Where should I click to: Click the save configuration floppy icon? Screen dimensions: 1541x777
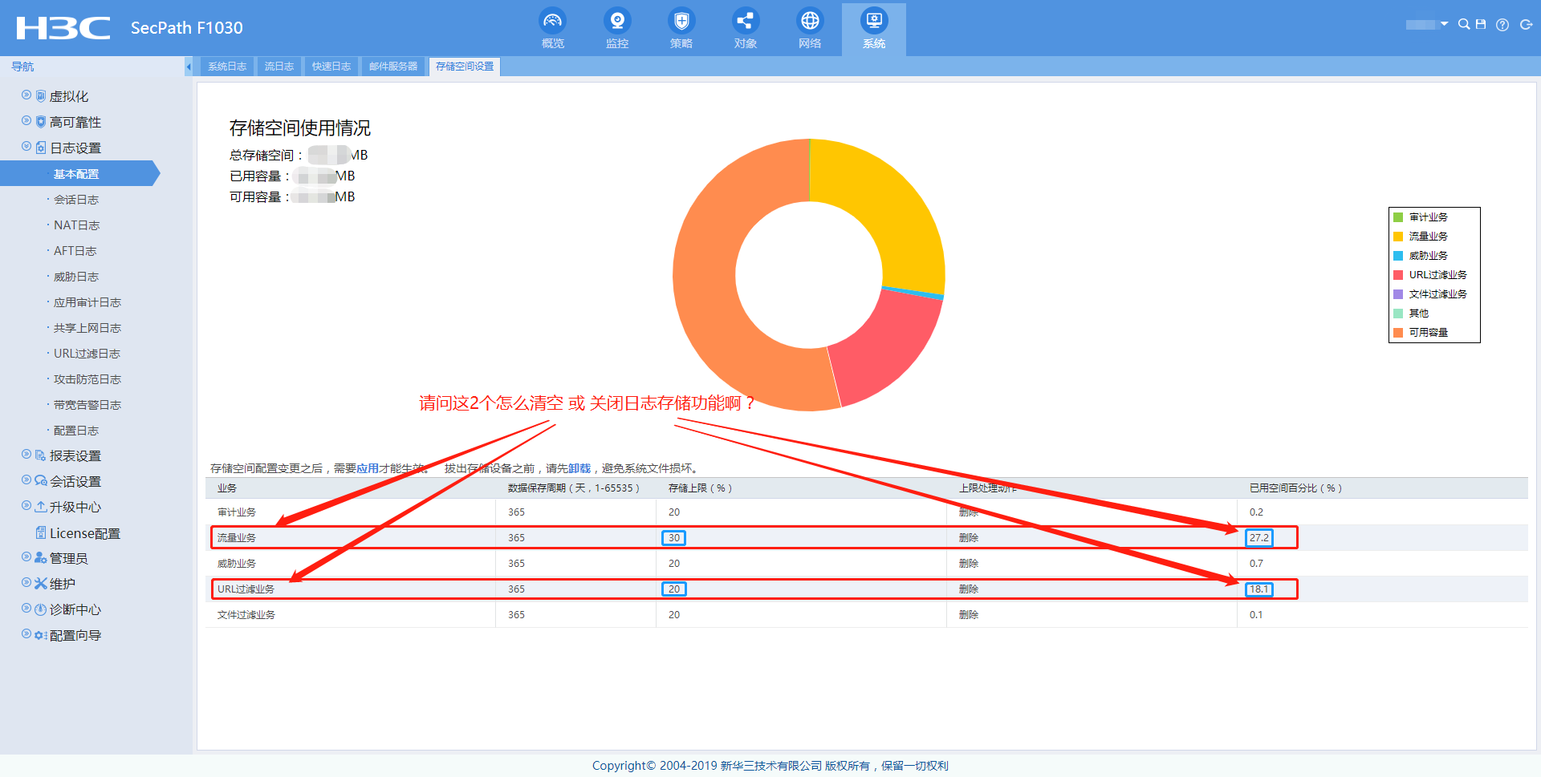[x=1481, y=25]
